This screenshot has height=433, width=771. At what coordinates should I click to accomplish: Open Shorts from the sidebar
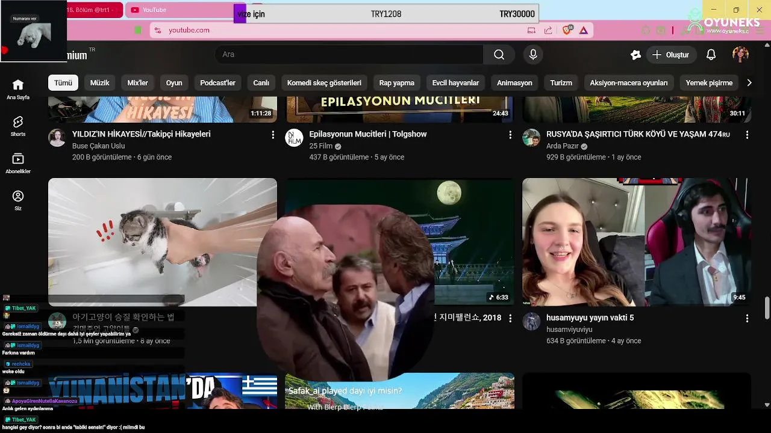(18, 126)
